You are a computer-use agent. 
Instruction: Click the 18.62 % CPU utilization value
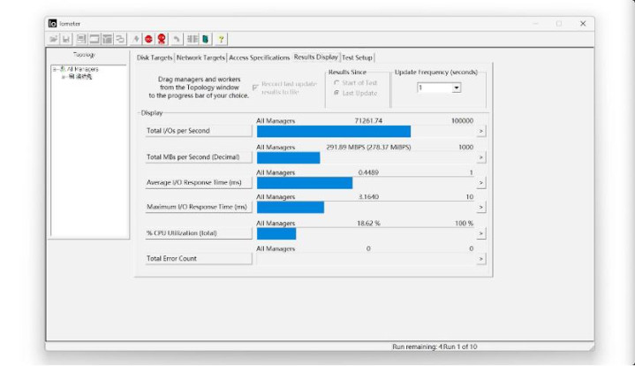pos(368,224)
